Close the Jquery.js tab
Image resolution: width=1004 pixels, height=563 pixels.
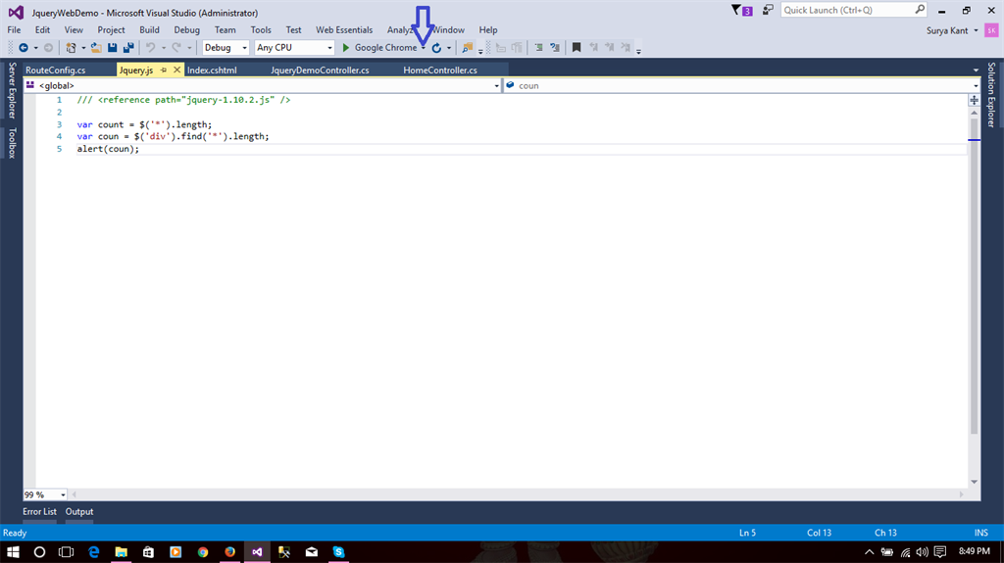click(x=176, y=70)
